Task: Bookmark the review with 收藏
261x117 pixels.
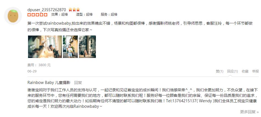Action: point(245,71)
